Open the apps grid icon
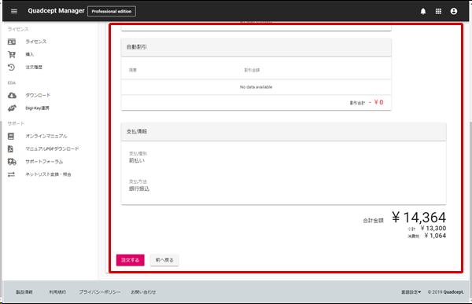 click(x=438, y=11)
